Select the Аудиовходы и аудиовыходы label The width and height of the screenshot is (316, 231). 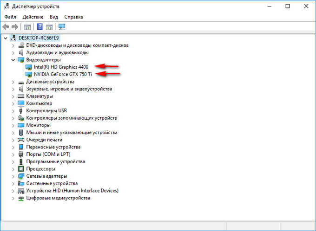pyautogui.click(x=57, y=52)
